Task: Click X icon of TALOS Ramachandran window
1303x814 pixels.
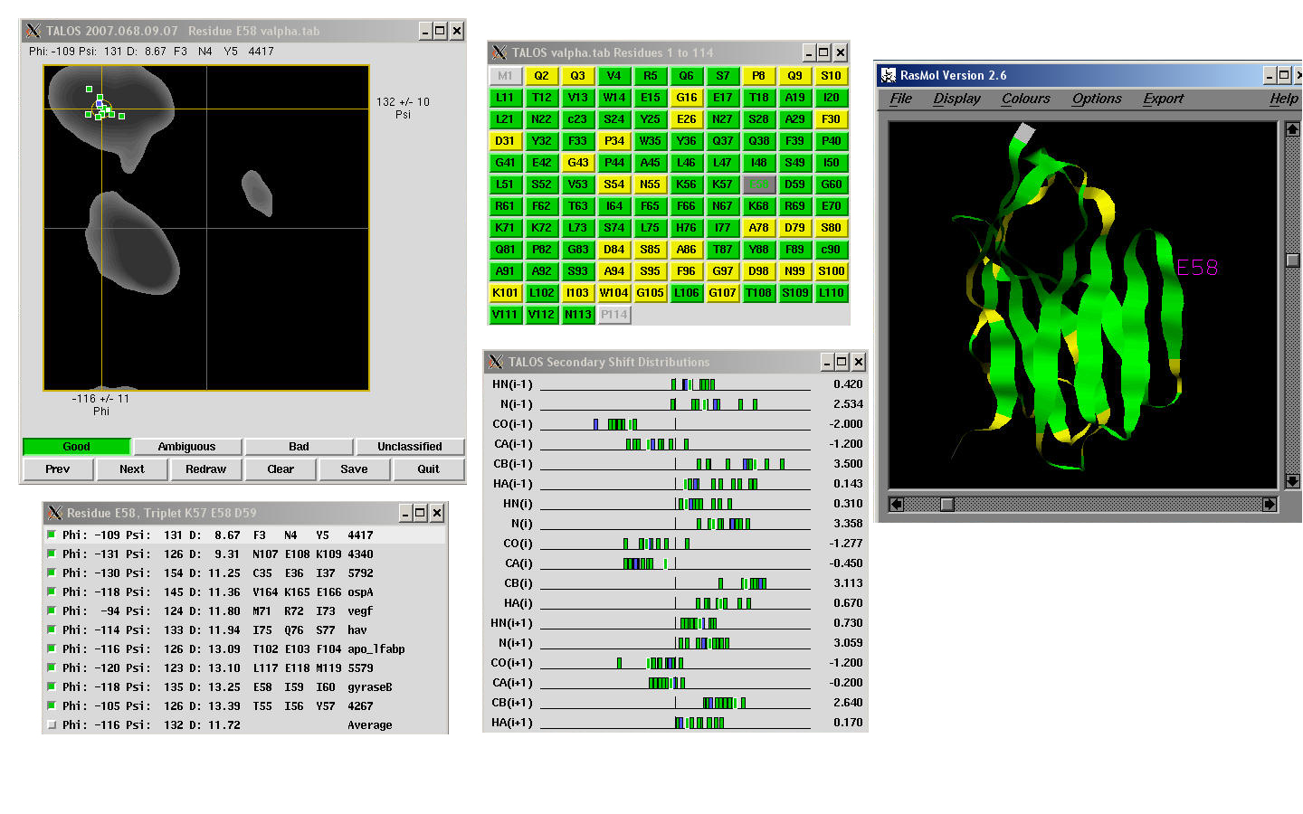Action: (33, 31)
